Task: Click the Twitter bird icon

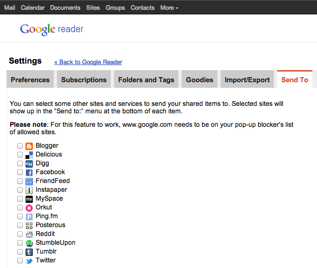Action: click(29, 261)
